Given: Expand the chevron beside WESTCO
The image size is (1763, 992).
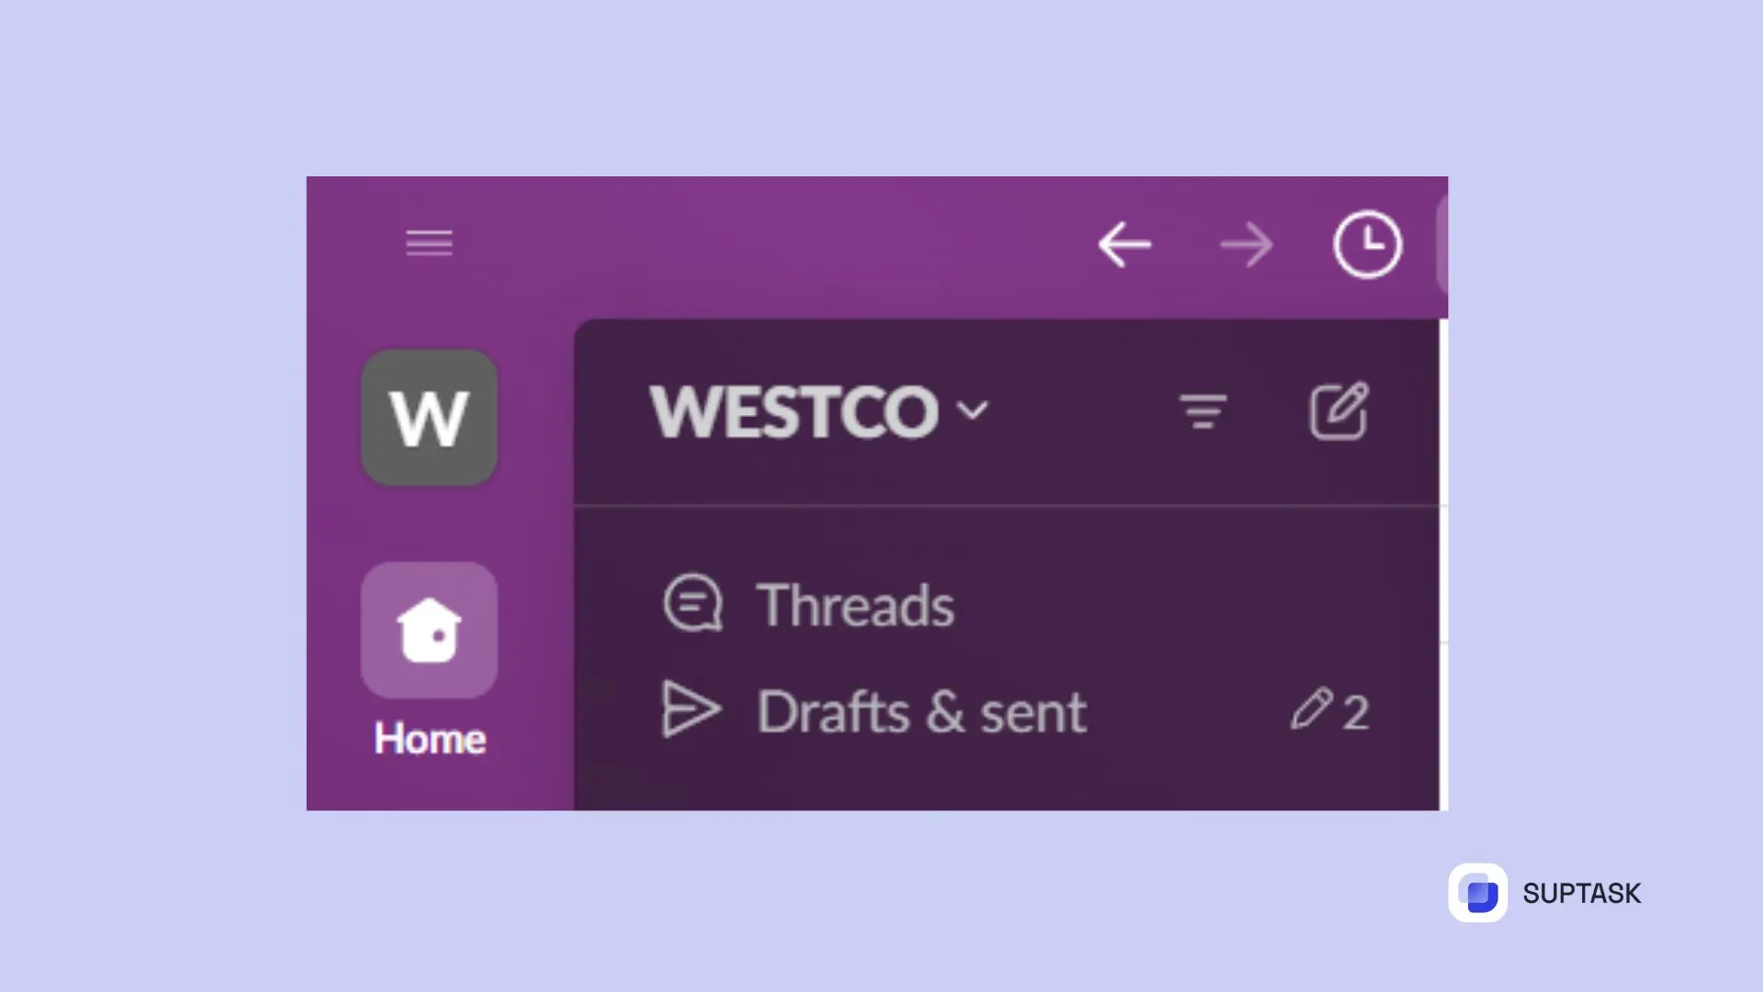Looking at the screenshot, I should [x=972, y=410].
